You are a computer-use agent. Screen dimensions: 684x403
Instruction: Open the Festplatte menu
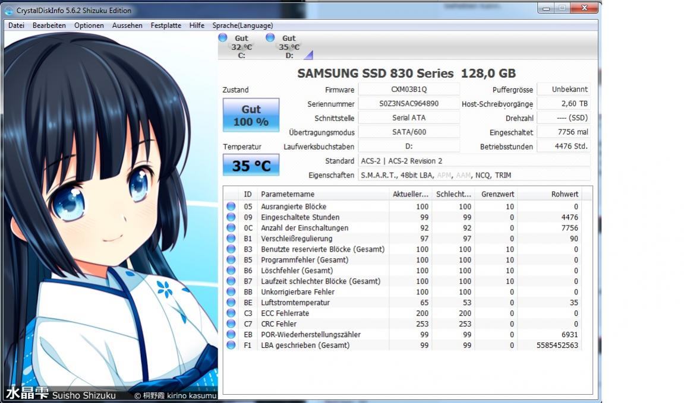166,26
